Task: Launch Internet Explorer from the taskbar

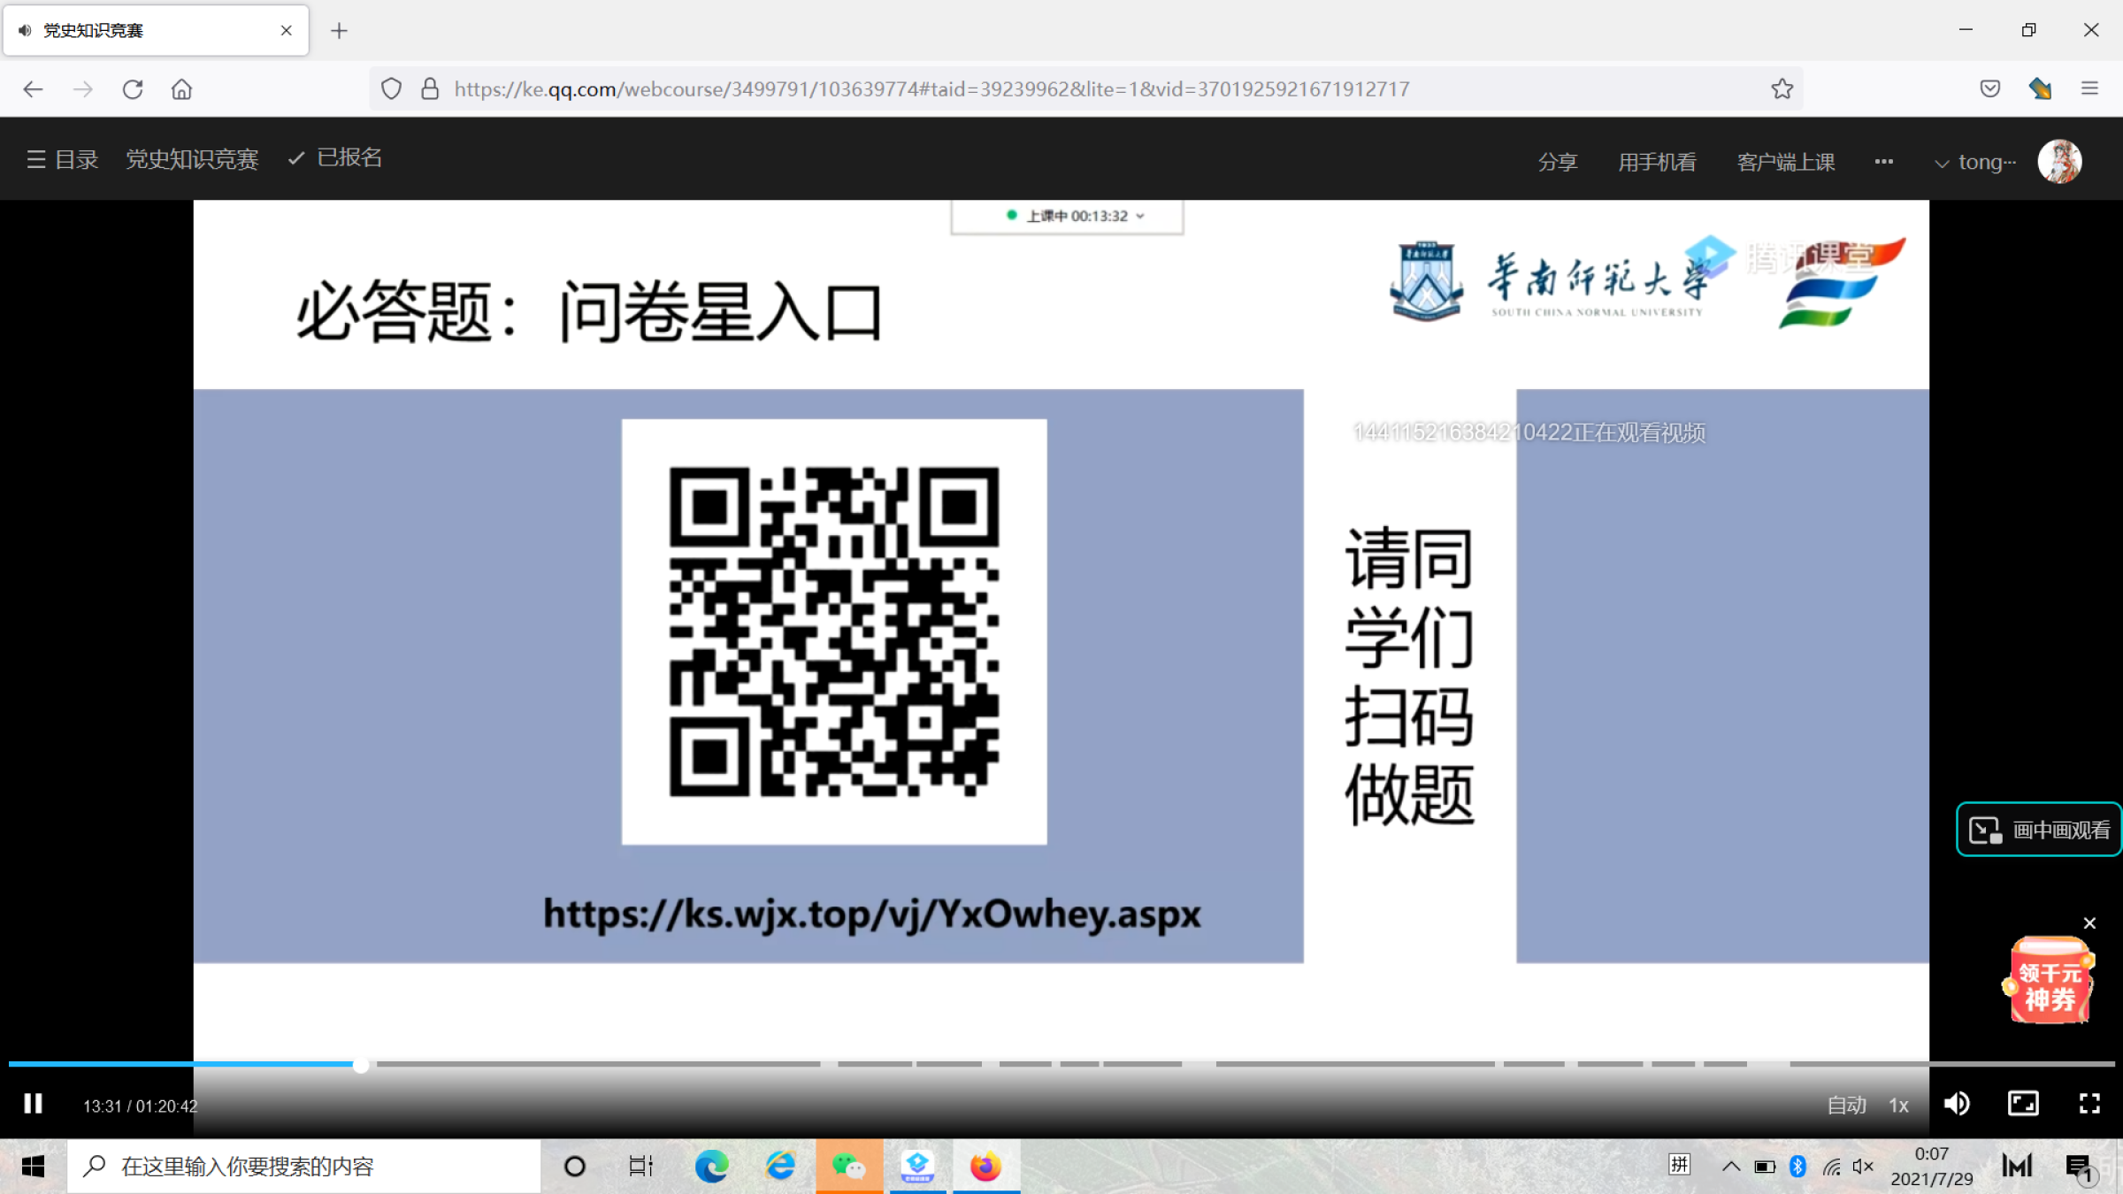Action: pos(779,1167)
